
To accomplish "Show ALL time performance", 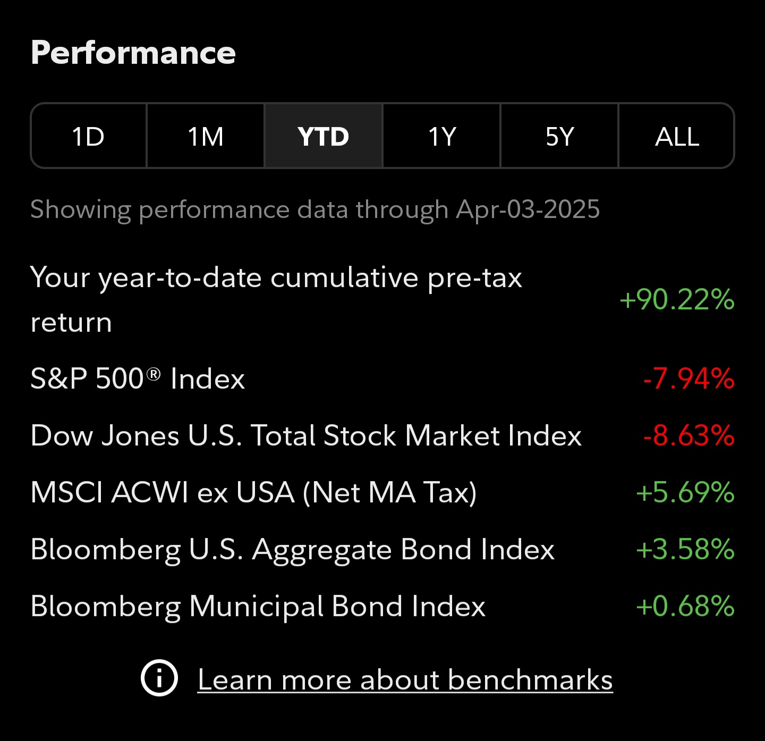I will pyautogui.click(x=677, y=136).
